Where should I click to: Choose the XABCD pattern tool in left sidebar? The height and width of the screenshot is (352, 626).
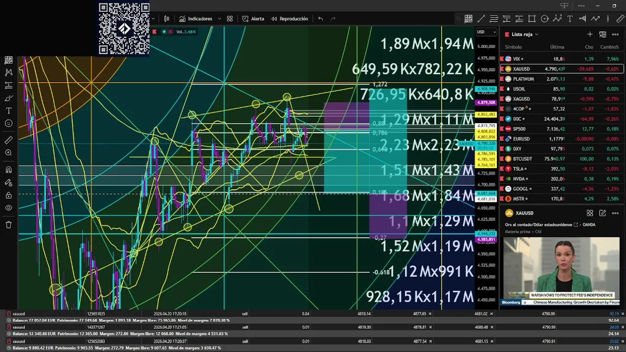pos(8,72)
